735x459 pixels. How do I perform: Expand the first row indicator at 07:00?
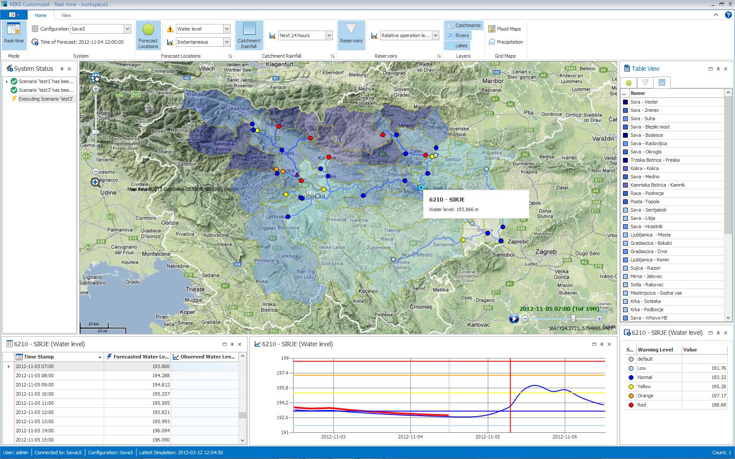[8, 366]
